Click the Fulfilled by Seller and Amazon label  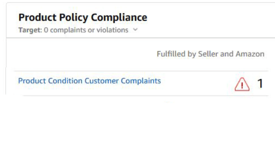[211, 54]
